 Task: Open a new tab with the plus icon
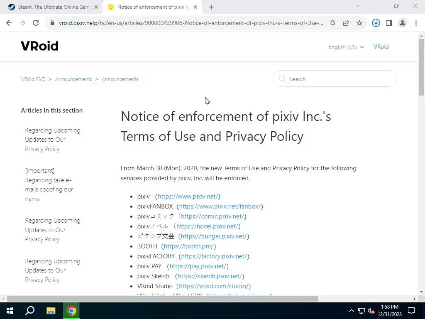click(x=211, y=7)
